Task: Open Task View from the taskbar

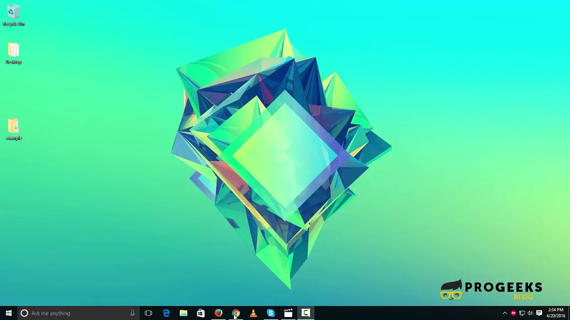Action: [148, 313]
